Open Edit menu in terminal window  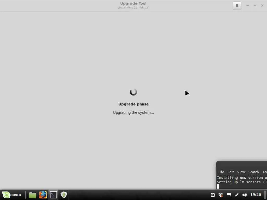230,172
